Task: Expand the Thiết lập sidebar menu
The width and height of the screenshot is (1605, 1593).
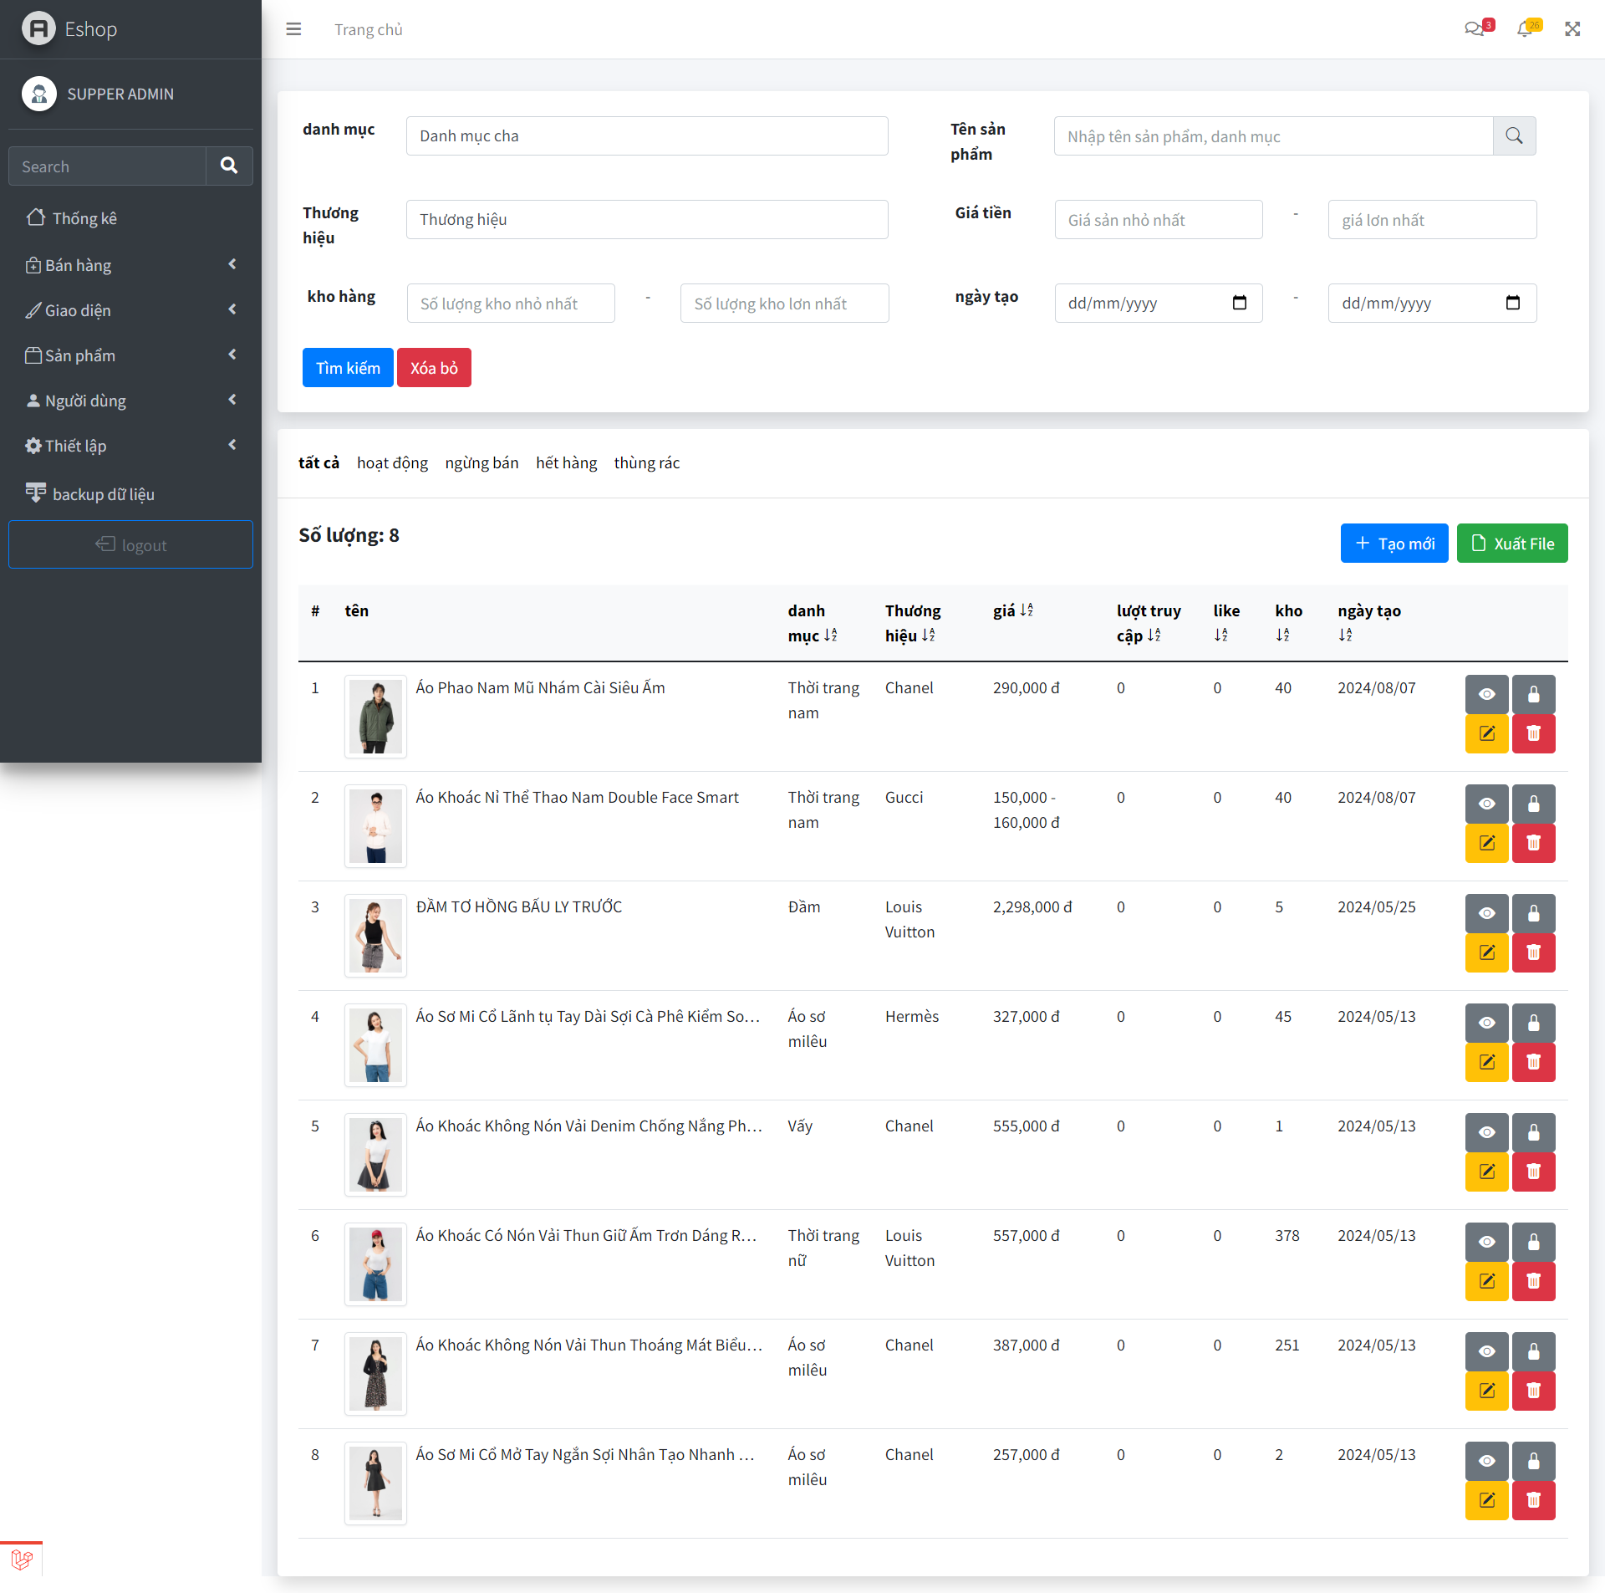Action: (x=131, y=445)
